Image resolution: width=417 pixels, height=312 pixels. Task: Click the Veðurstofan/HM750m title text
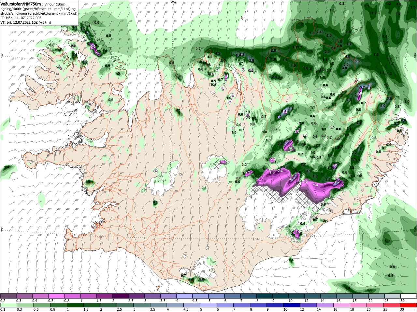(21, 4)
